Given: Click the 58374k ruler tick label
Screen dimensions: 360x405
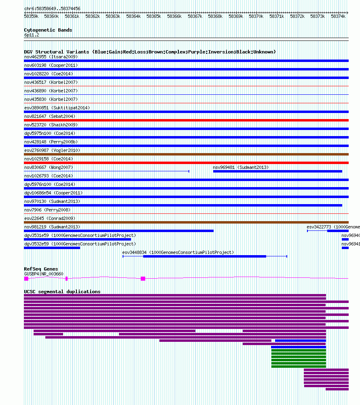Looking at the screenshot, I should pos(338,17).
